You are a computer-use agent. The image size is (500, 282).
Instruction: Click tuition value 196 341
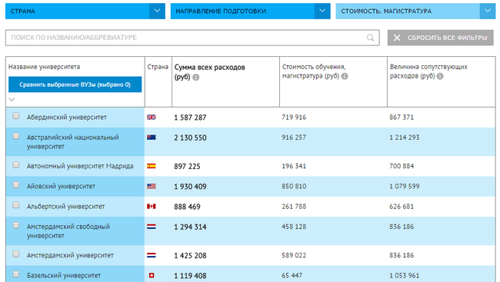tap(294, 166)
